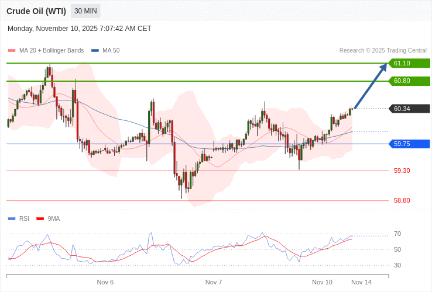
Task: Click the date and time stamp text
Action: [80, 29]
